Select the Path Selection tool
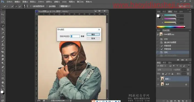 [3, 75]
